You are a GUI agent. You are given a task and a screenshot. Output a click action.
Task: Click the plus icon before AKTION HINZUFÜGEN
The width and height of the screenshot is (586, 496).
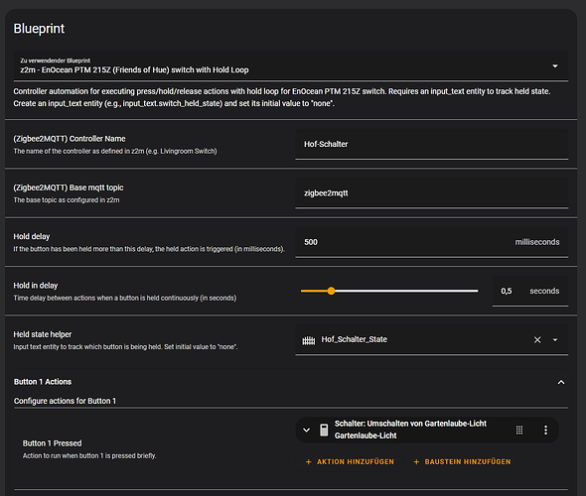pos(308,462)
